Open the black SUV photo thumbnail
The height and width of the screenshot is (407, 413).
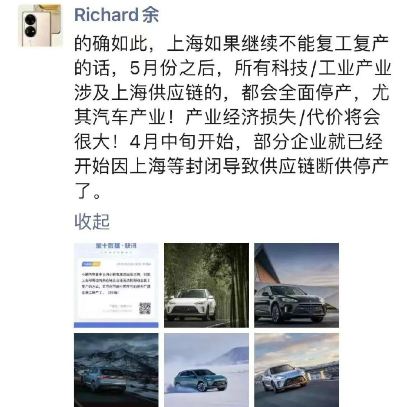[297, 285]
